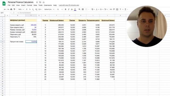170x96 pixels.
Task: Click the Undo arrow
Action: (5, 9)
